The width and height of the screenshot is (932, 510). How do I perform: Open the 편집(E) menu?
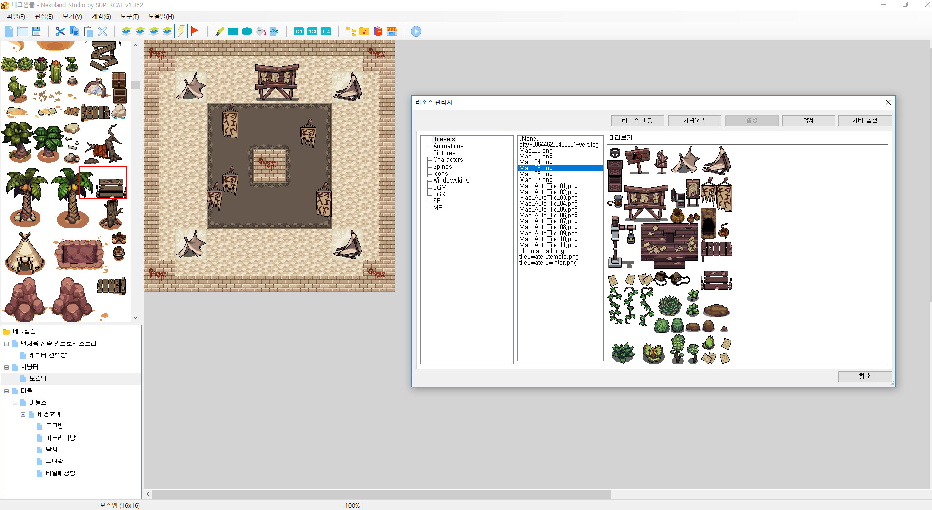43,16
